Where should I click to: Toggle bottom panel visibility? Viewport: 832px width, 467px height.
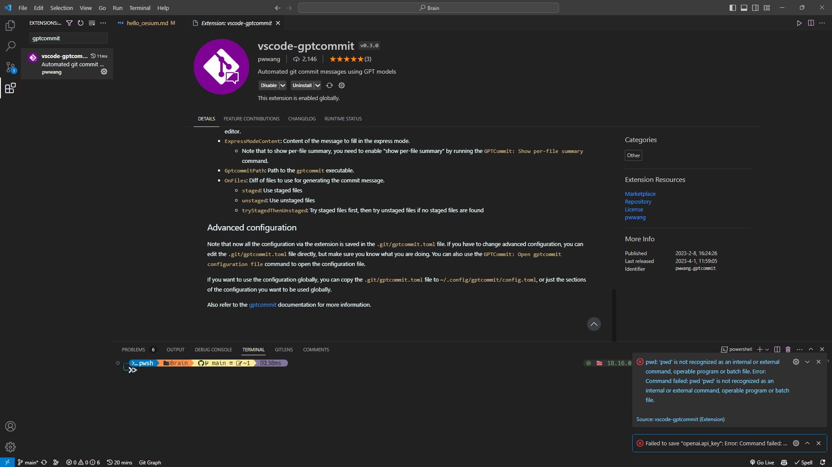click(x=744, y=8)
